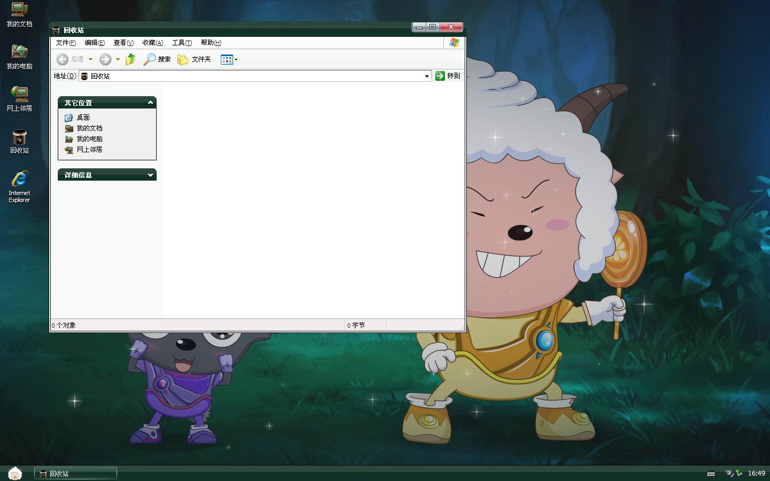Click 回收站 taskbar button
The height and width of the screenshot is (481, 770).
[x=75, y=474]
